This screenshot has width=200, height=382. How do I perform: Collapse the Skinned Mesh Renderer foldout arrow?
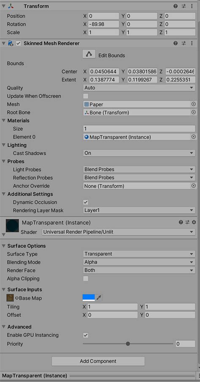3,44
